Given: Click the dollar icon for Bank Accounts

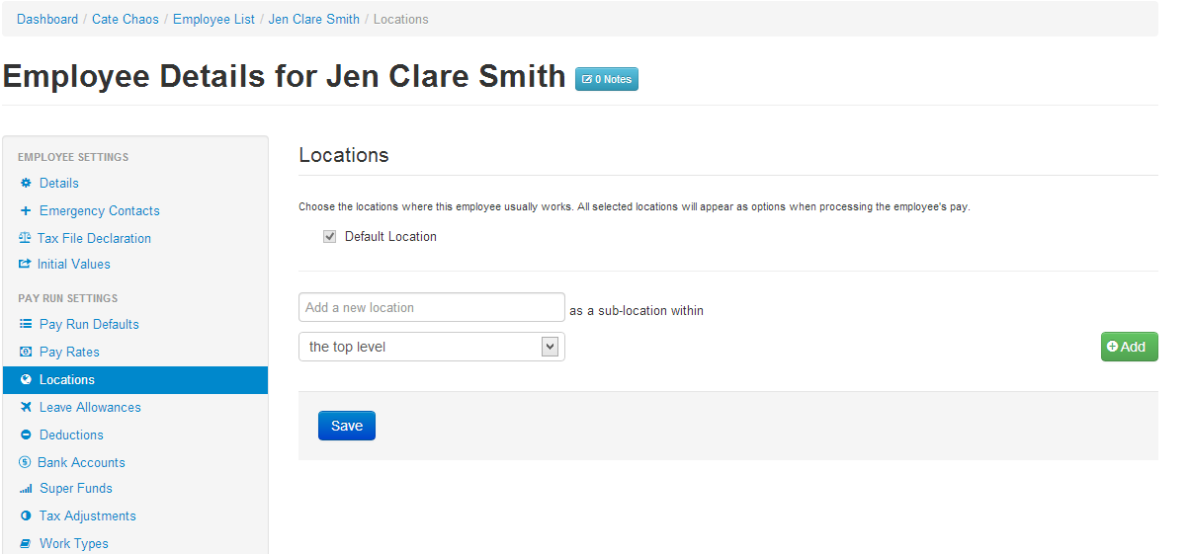Looking at the screenshot, I should tap(26, 462).
